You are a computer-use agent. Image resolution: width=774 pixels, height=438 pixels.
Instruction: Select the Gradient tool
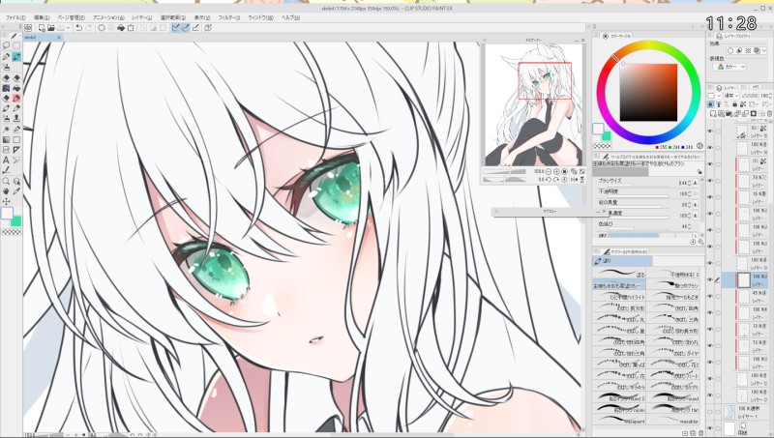tap(6, 139)
